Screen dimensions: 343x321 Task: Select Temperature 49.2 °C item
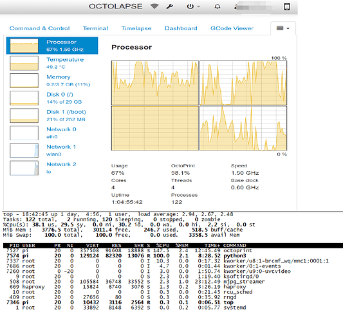[52, 63]
